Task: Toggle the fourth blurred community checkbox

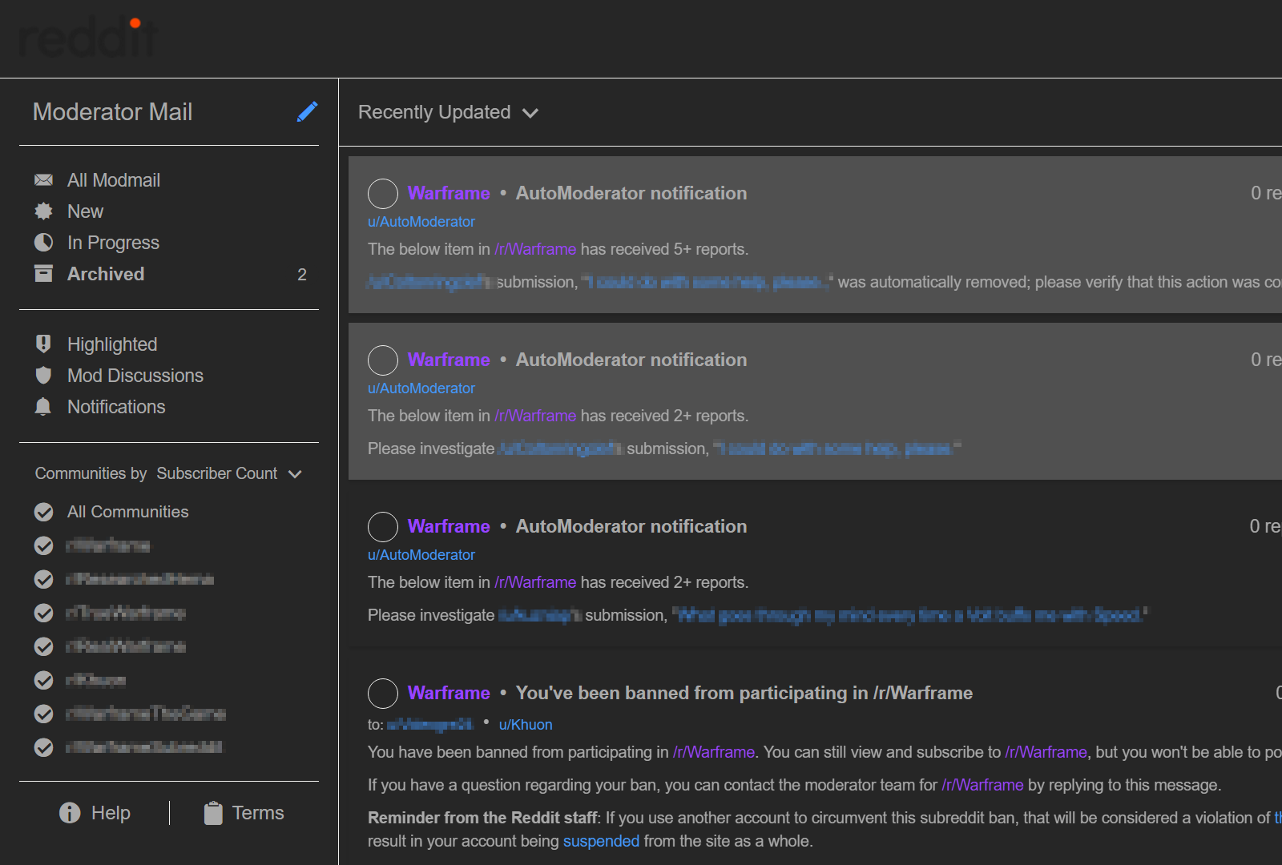Action: 44,646
